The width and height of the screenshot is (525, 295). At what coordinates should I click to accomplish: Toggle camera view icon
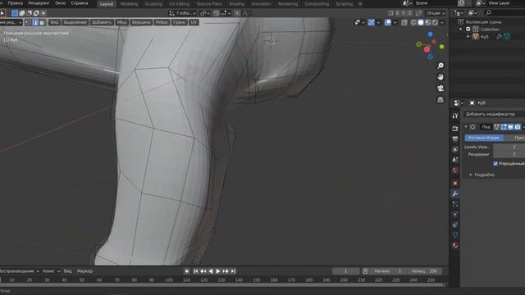pyautogui.click(x=441, y=88)
